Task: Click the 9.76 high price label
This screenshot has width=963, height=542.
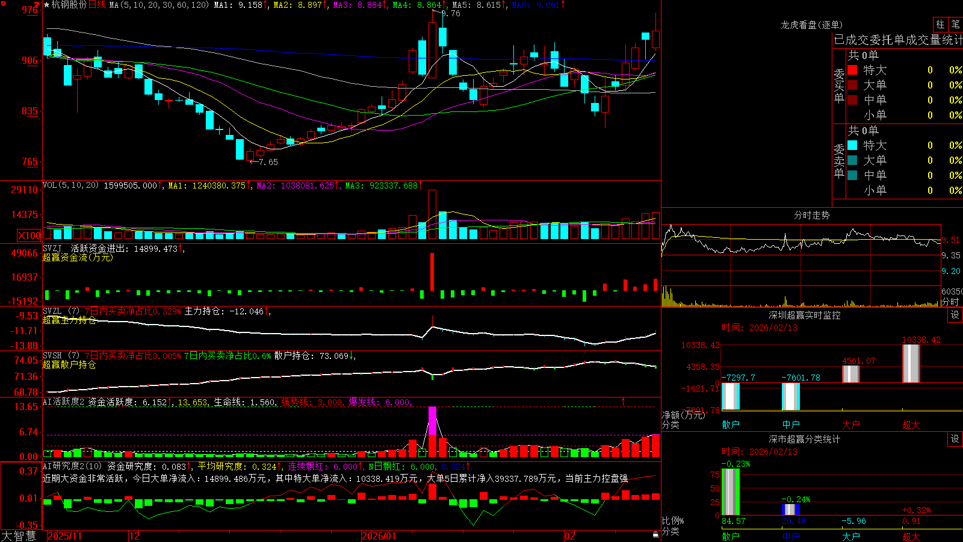Action: (450, 13)
